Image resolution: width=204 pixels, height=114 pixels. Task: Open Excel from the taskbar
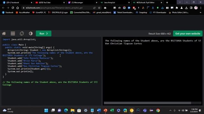pos(112,111)
